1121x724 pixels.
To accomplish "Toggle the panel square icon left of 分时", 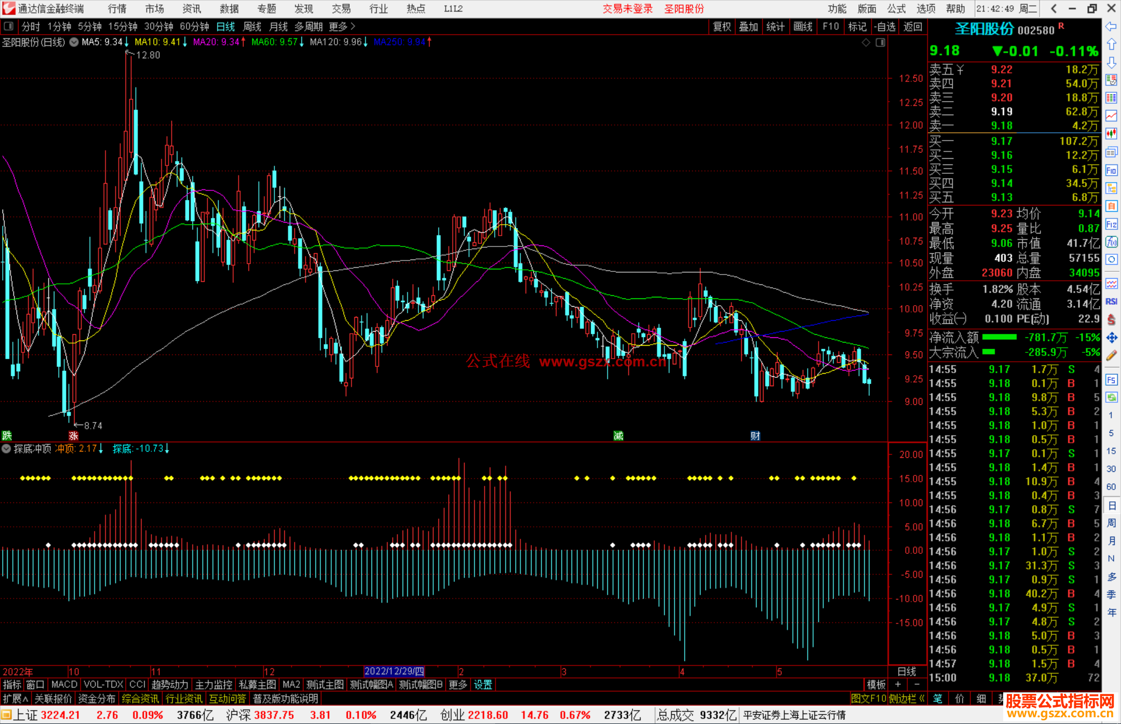I will coord(9,26).
